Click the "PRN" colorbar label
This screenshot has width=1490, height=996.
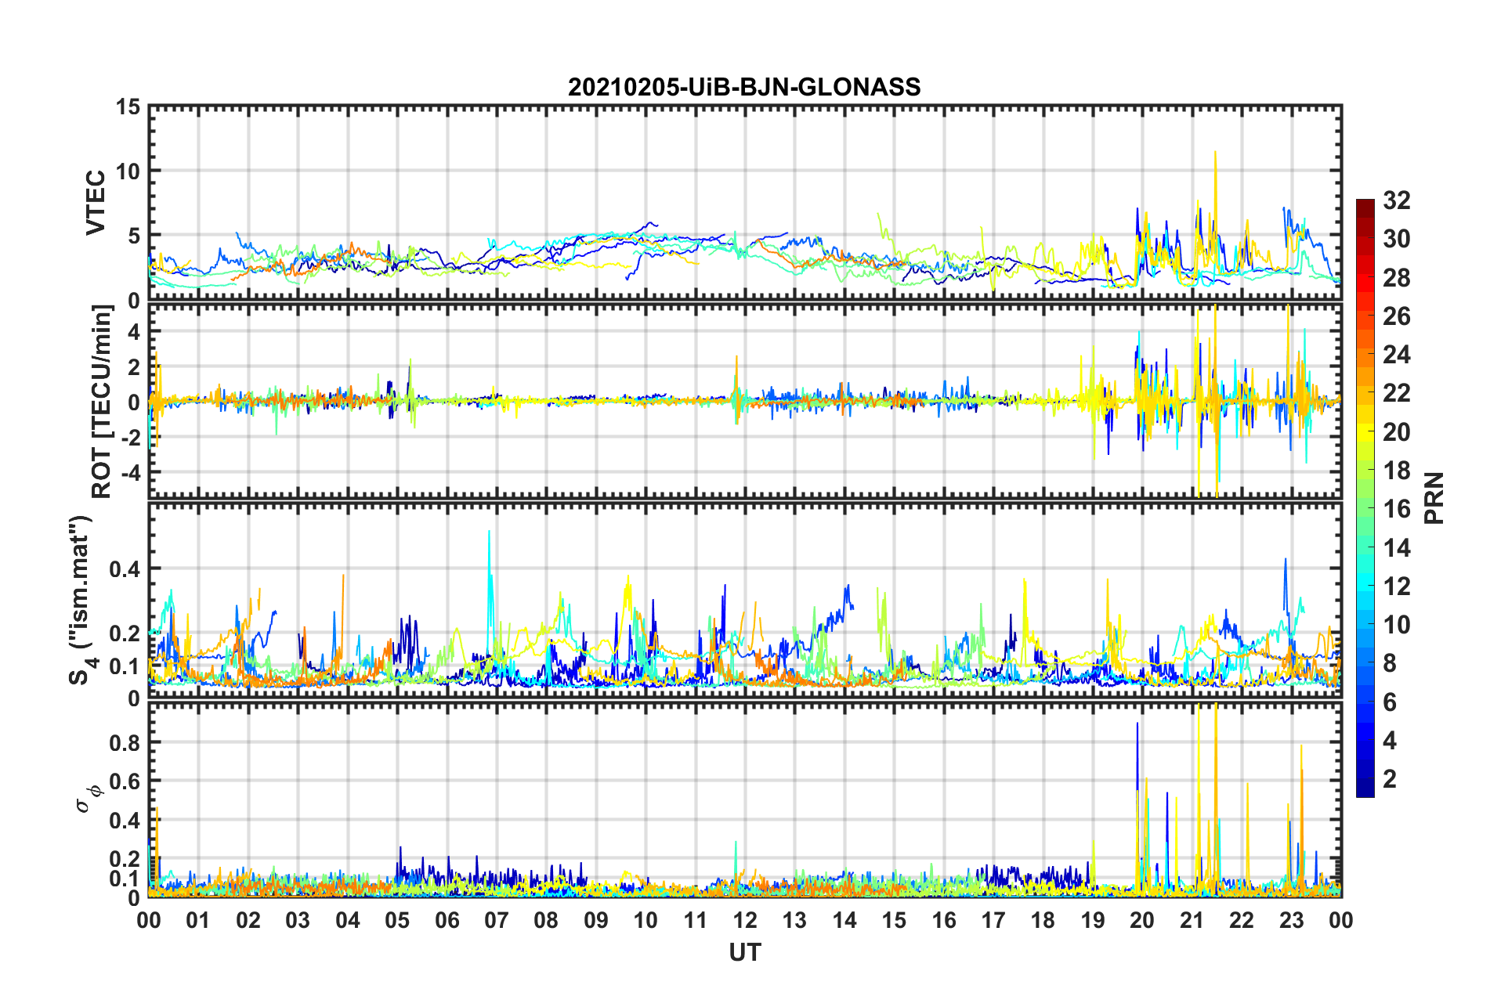tap(1434, 498)
